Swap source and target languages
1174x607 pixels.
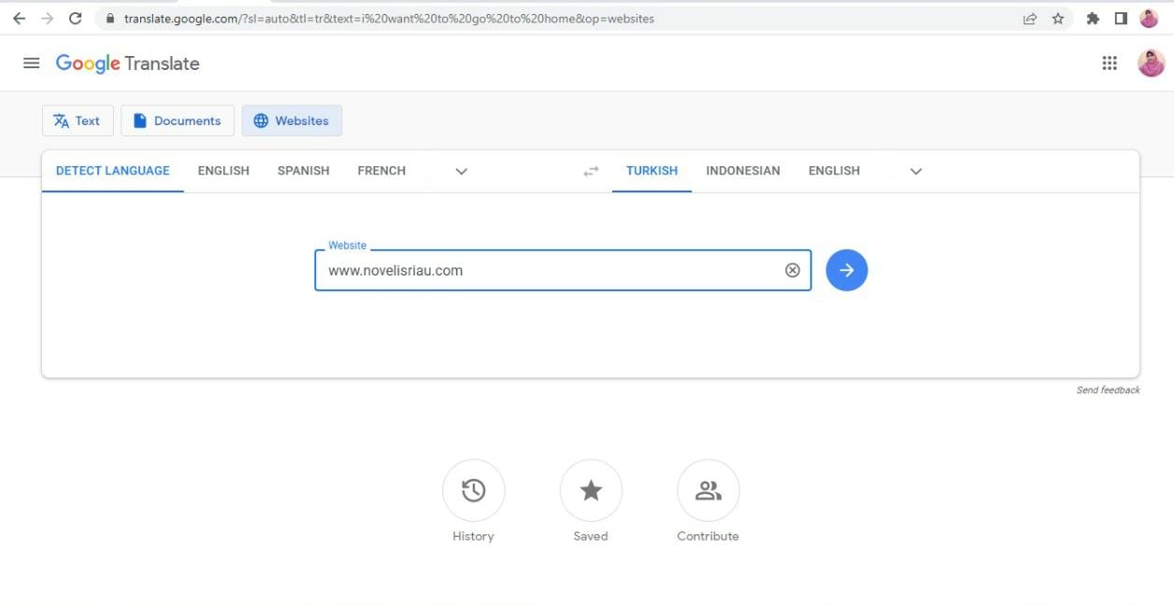coord(591,172)
